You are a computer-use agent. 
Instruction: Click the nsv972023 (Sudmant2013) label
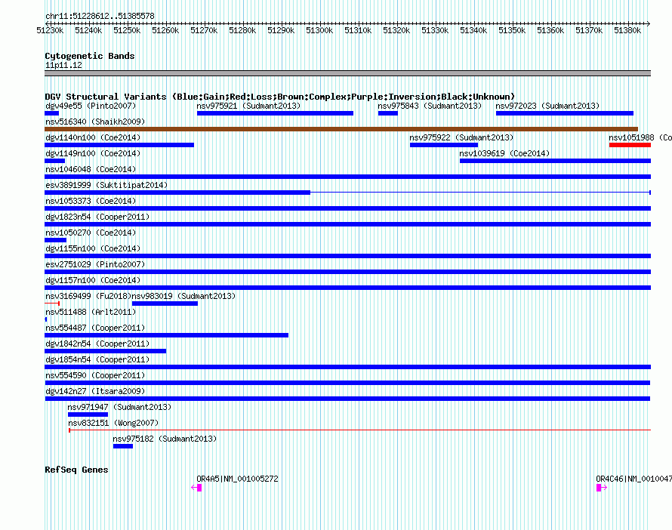click(x=547, y=106)
